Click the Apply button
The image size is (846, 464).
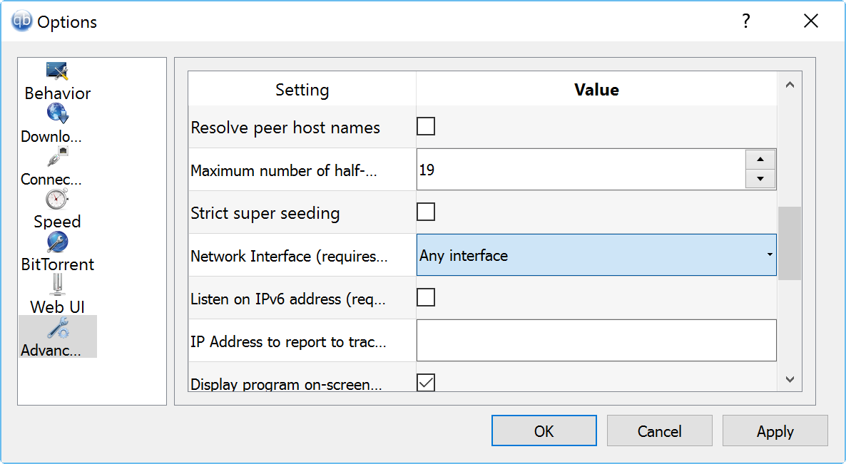click(775, 431)
